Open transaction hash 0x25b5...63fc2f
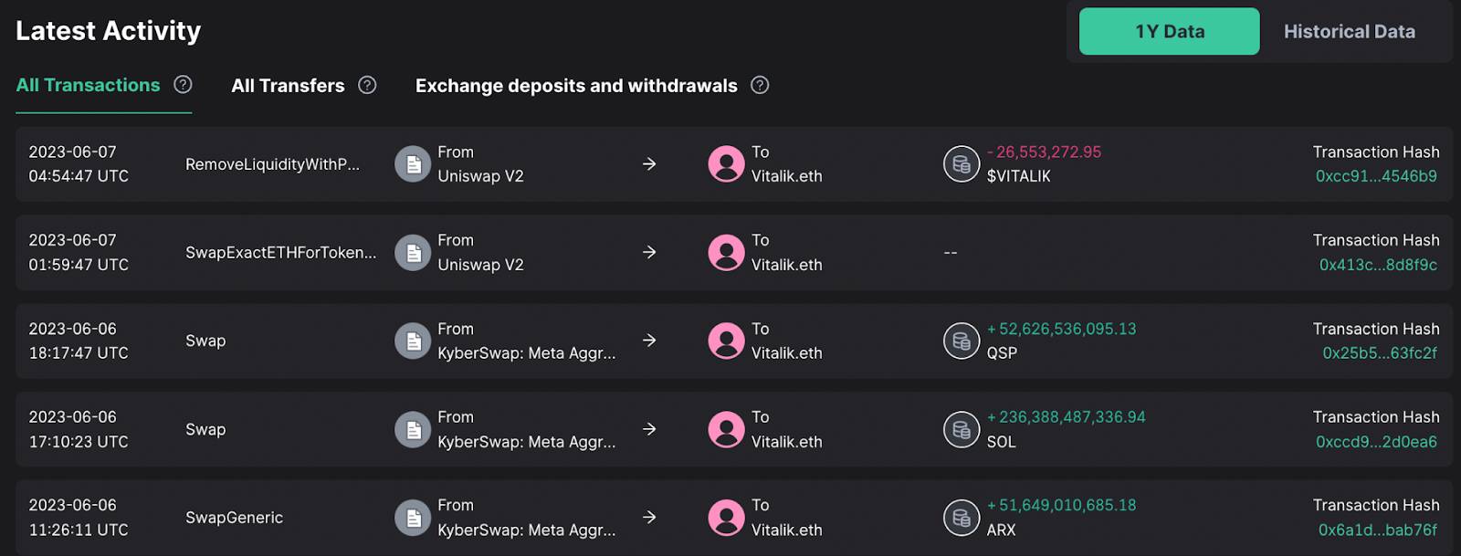The image size is (1461, 556). coord(1380,353)
